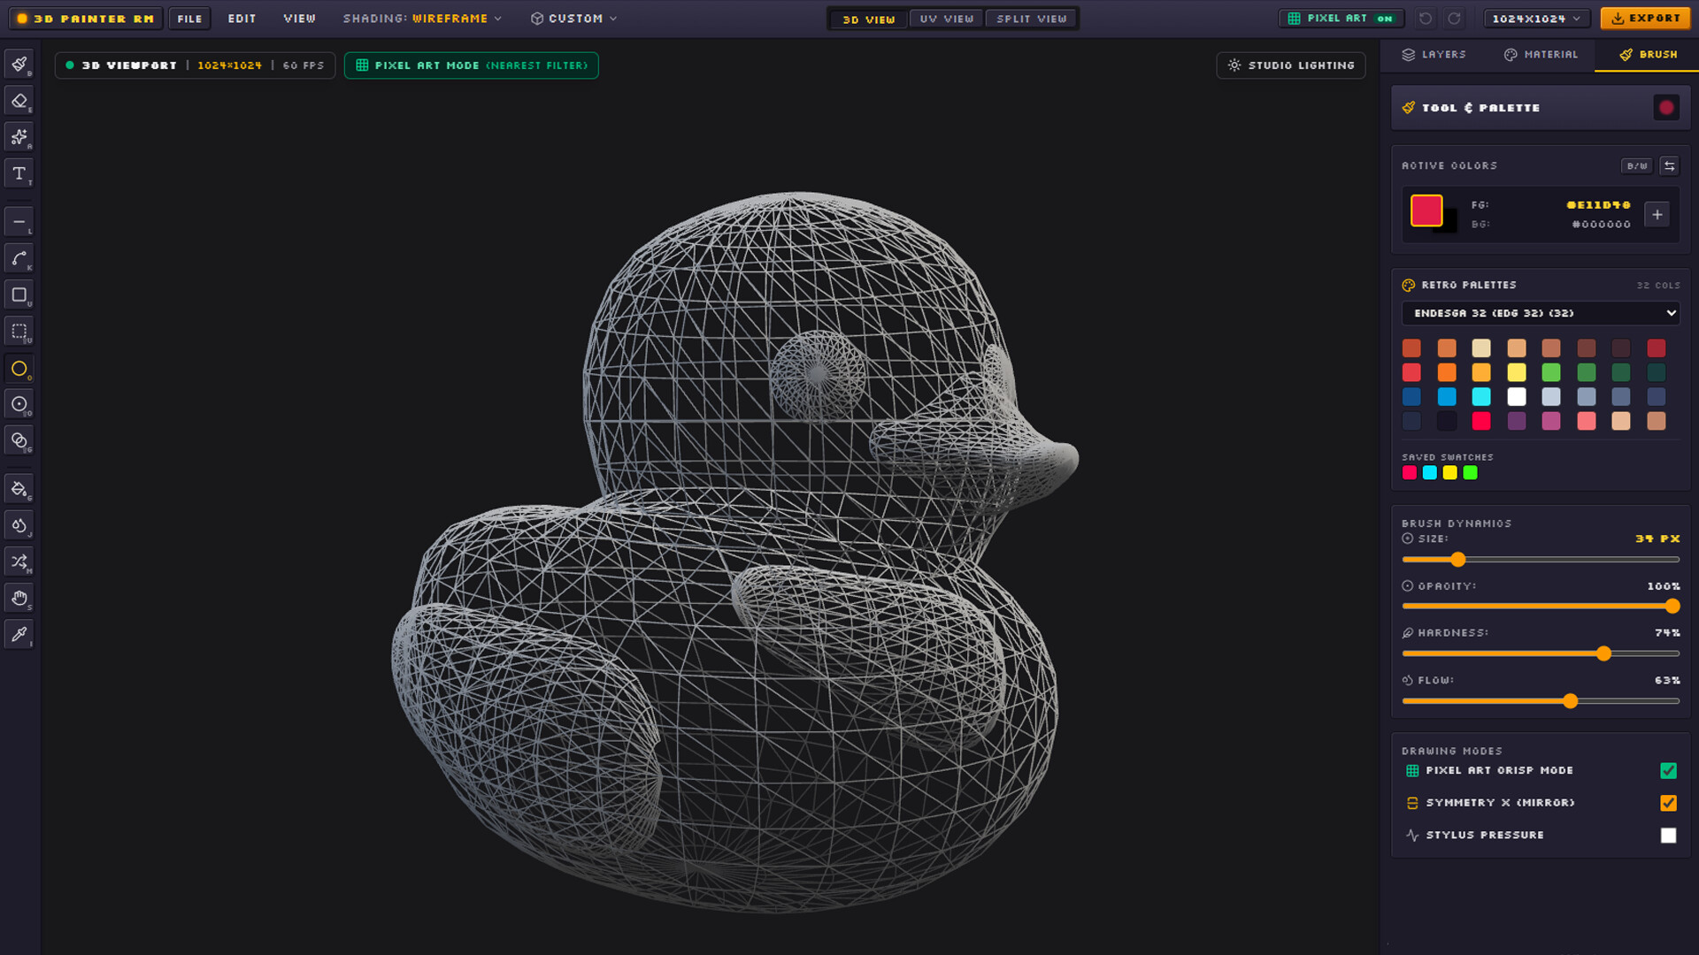This screenshot has height=955, width=1699.
Task: Open the 1024x1024 resolution dropdown
Action: [x=1536, y=19]
